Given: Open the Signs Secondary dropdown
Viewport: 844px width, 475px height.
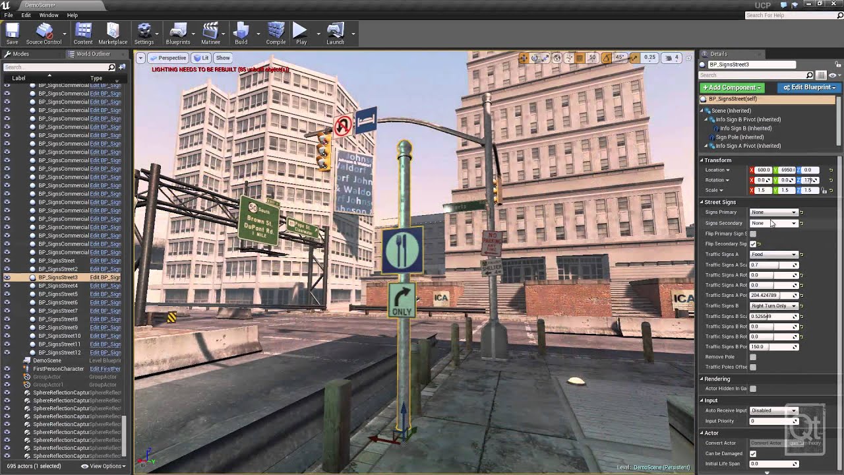Looking at the screenshot, I should click(x=773, y=223).
